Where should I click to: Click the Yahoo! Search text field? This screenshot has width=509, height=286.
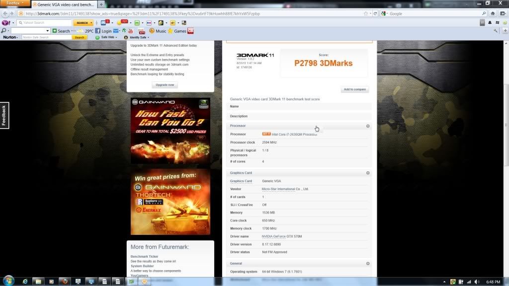point(44,23)
